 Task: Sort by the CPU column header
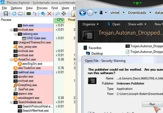pos(59,20)
